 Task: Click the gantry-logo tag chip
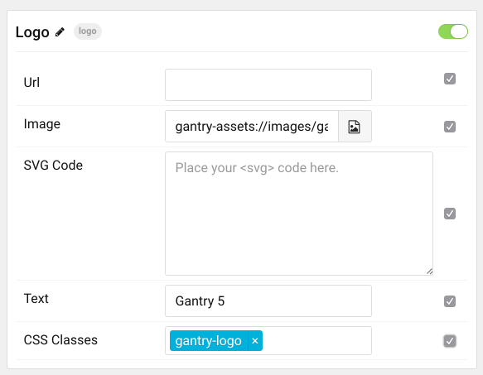[209, 341]
